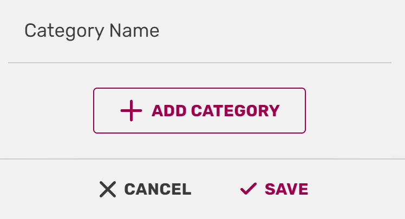Hit the dark X cancel icon

(108, 189)
